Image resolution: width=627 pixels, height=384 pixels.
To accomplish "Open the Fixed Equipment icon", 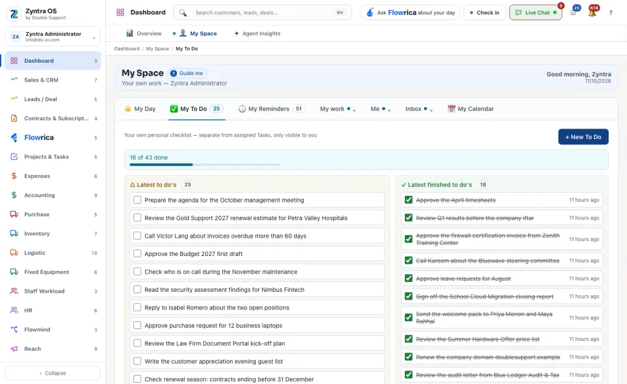I will (x=14, y=272).
